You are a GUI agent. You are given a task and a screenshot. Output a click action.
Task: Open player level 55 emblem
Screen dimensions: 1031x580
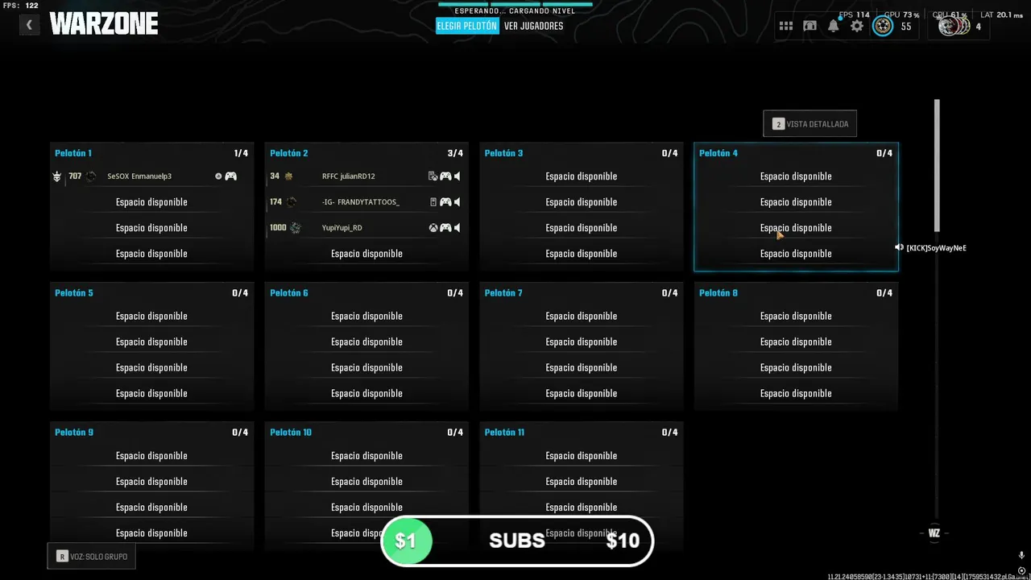(x=883, y=27)
